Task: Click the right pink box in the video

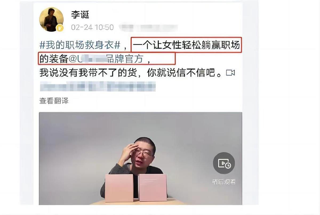Action: 153,188
